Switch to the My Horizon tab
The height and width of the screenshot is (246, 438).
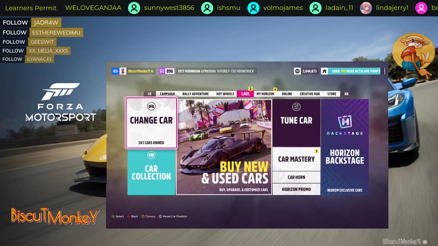pos(265,94)
